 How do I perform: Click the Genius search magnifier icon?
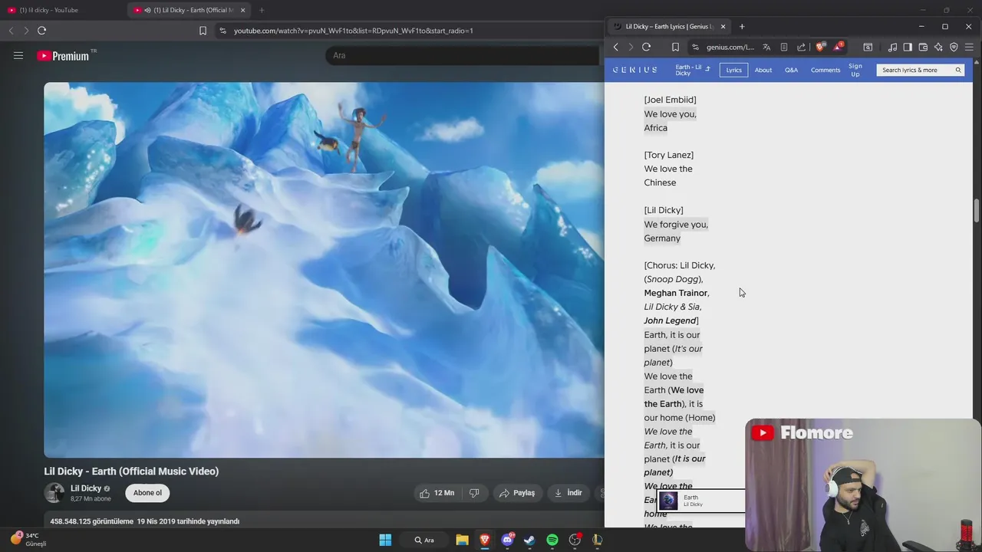pyautogui.click(x=958, y=70)
